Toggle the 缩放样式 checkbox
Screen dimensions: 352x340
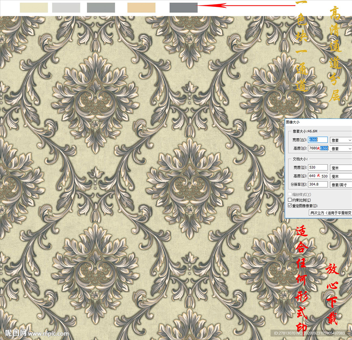290,194
